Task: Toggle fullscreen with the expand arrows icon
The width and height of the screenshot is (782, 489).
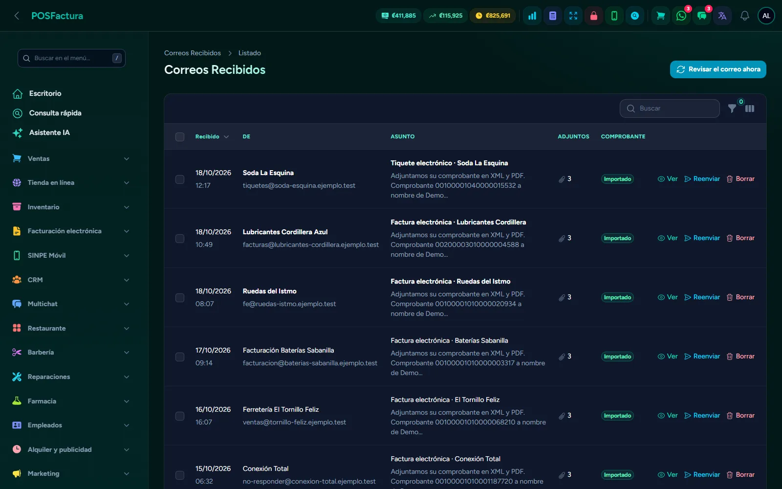Action: (x=573, y=16)
